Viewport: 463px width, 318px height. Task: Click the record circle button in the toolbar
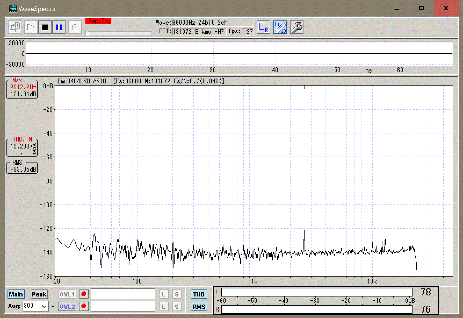pyautogui.click(x=75, y=27)
